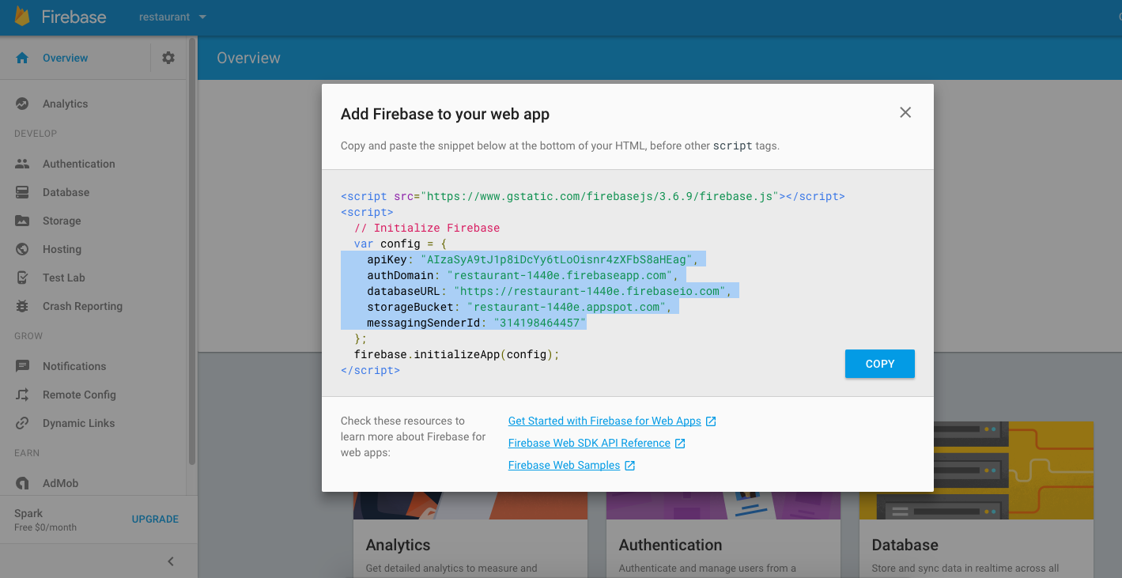
Task: Click the authDomain value in snippet
Action: (561, 275)
